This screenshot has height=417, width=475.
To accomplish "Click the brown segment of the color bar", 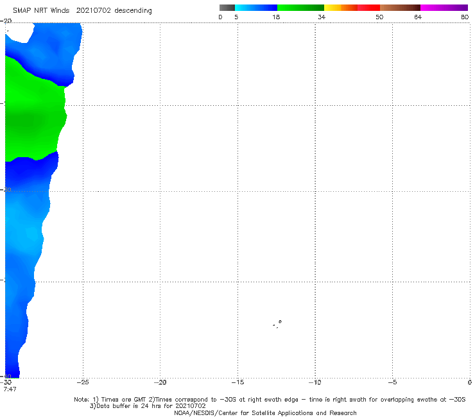I will click(400, 8).
